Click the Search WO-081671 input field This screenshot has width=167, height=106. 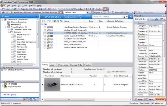click(107, 17)
